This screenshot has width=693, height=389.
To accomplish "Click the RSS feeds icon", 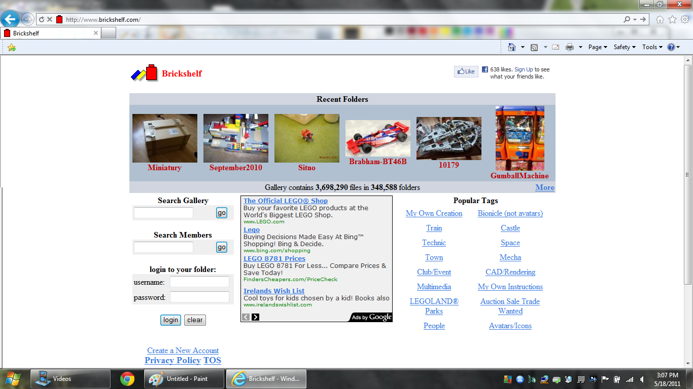I will click(x=534, y=47).
